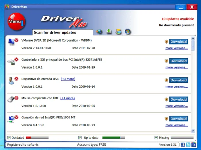Select the VMware SVGA 3D driver name
This screenshot has height=150, width=201.
point(57,40)
